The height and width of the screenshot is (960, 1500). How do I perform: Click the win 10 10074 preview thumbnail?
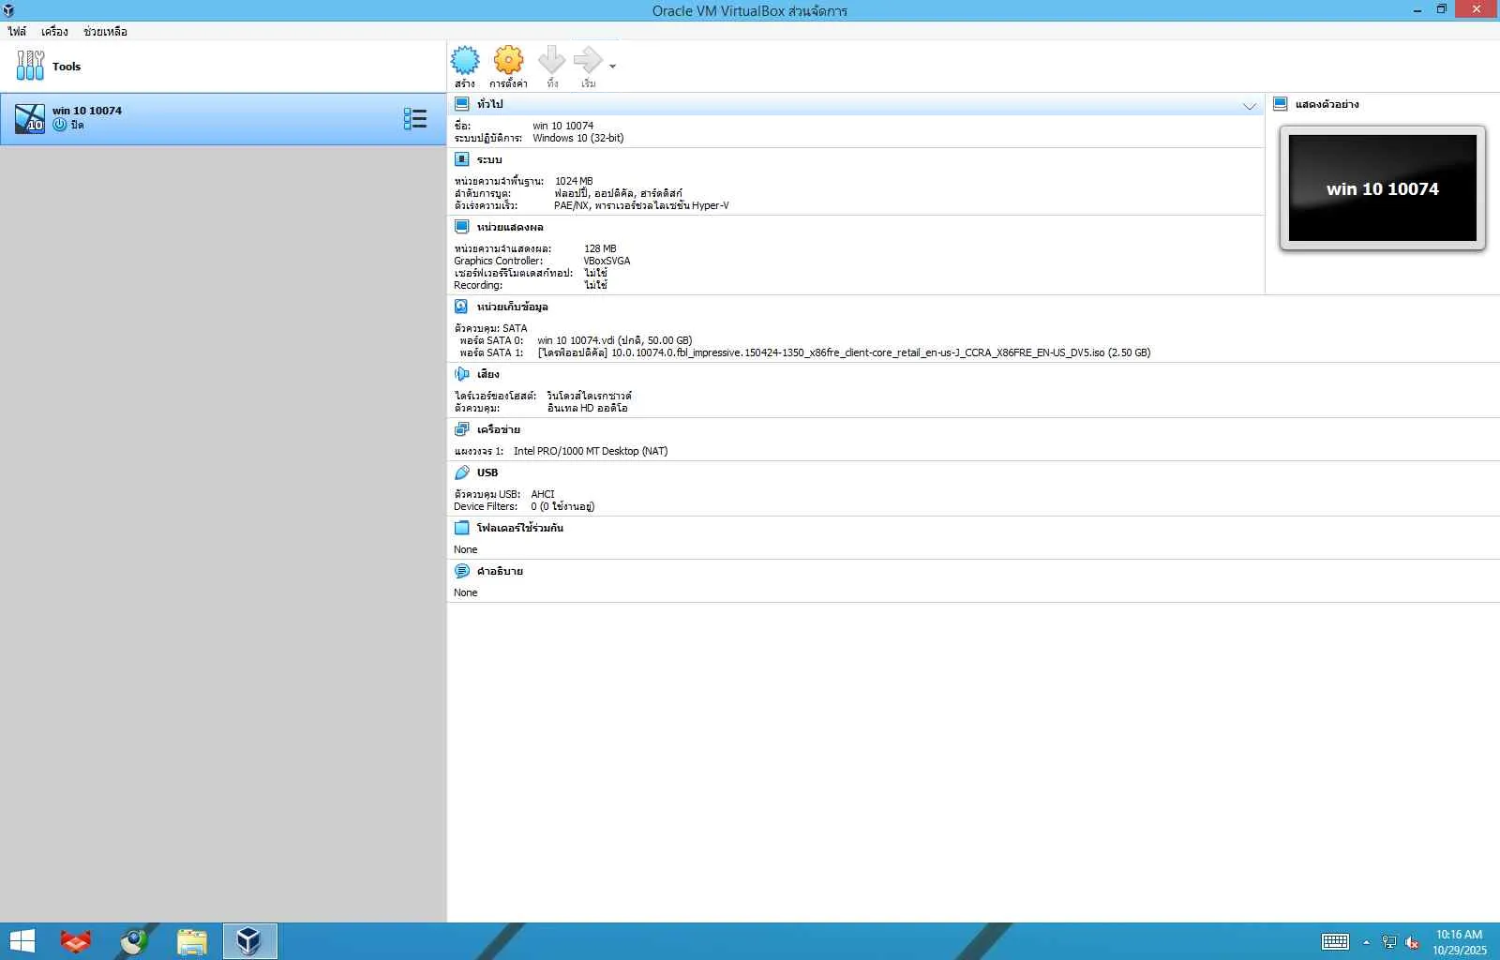tap(1383, 188)
